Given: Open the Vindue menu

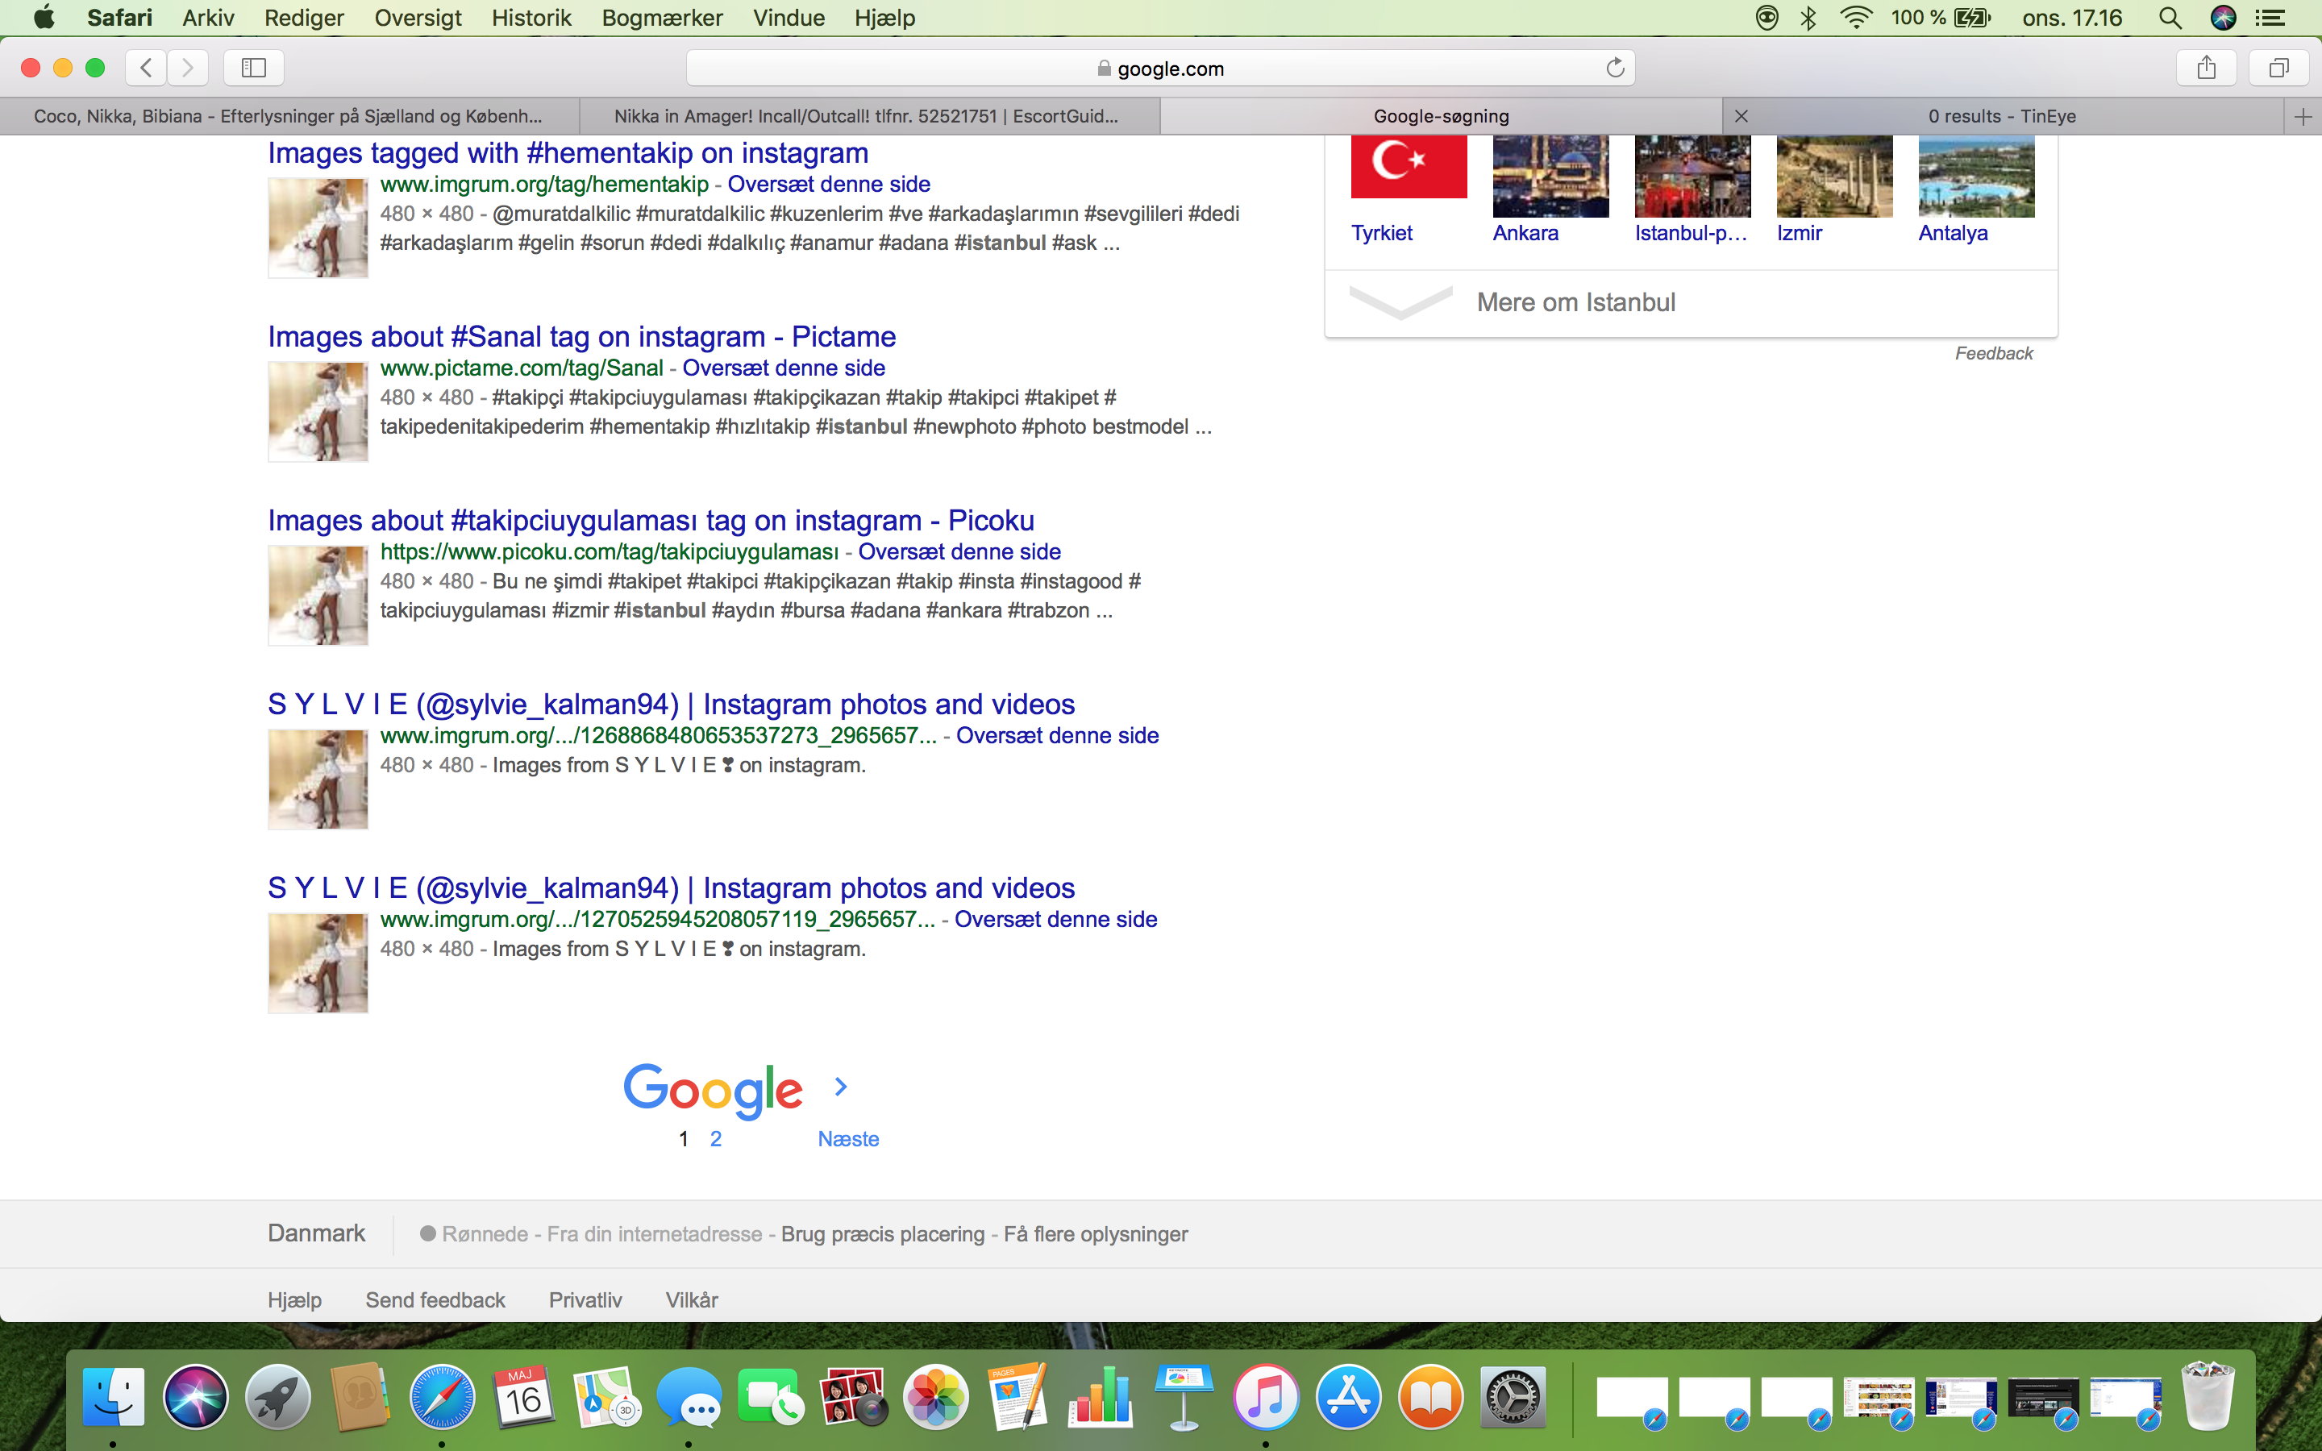Looking at the screenshot, I should [x=789, y=17].
